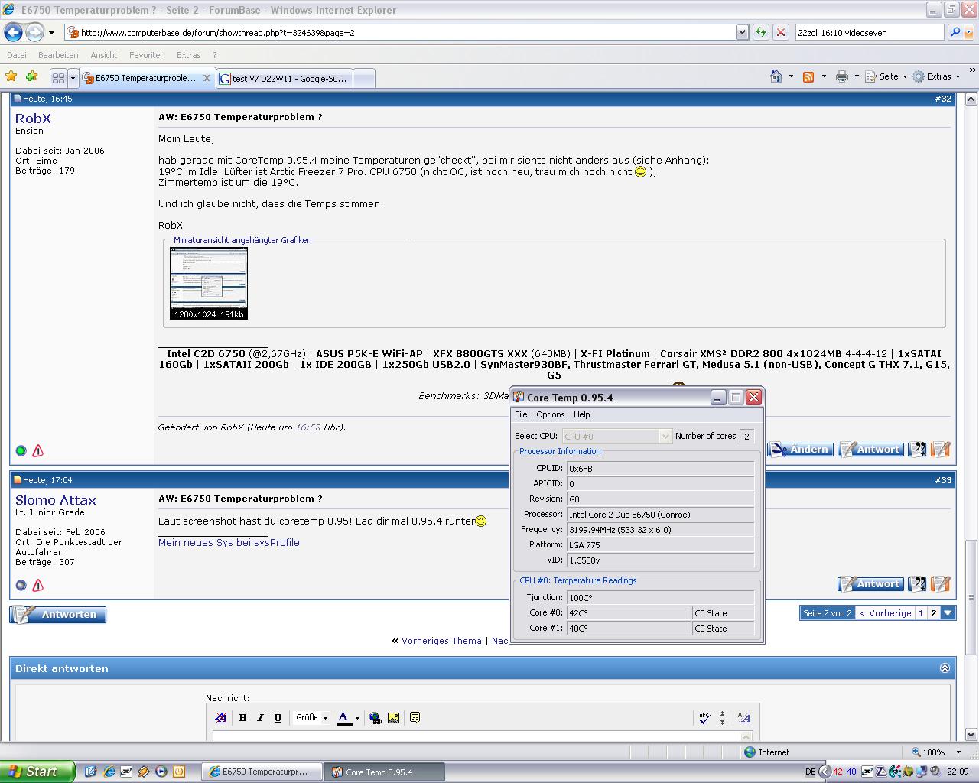Open Core Temp 0.95.4 taskbar button

point(384,772)
